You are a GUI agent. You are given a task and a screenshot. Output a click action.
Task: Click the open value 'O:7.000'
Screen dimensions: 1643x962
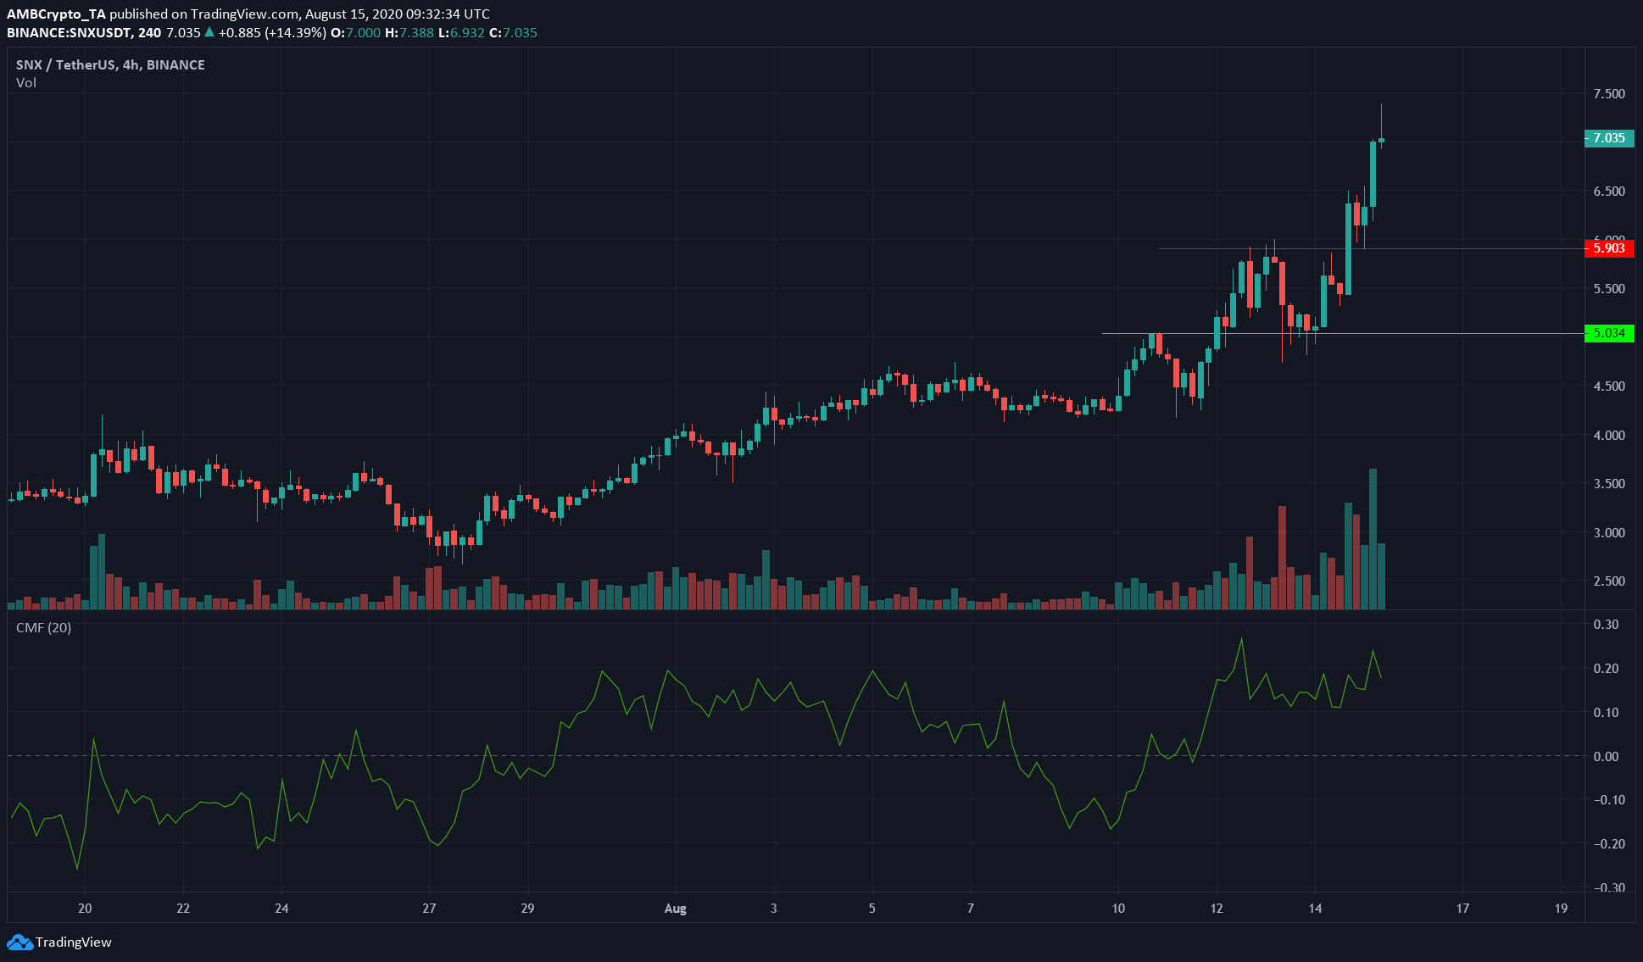click(355, 33)
